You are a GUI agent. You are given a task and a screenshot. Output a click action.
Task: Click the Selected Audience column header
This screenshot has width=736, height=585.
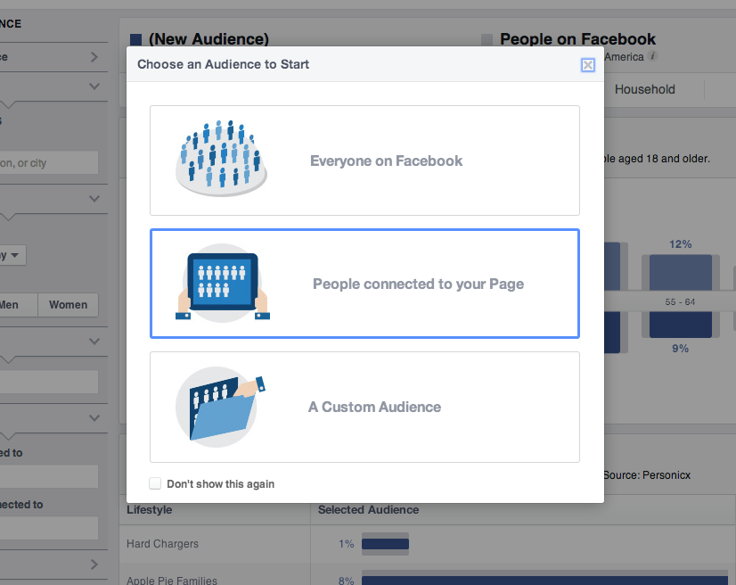pos(369,510)
